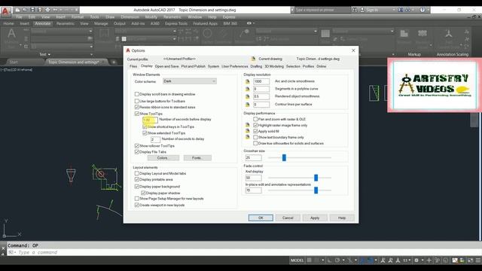Click Cancel in Options dialog
The height and width of the screenshot is (271, 482).
coord(288,218)
